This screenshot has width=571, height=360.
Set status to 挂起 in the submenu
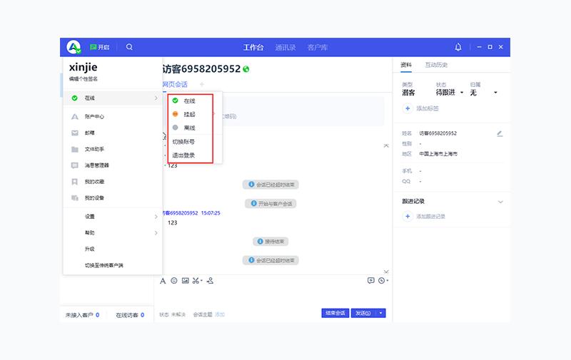(190, 114)
